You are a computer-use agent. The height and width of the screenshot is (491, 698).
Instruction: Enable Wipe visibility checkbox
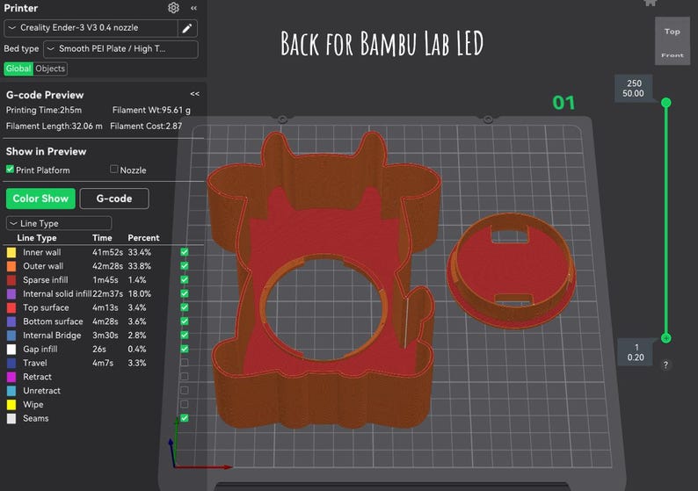(185, 404)
